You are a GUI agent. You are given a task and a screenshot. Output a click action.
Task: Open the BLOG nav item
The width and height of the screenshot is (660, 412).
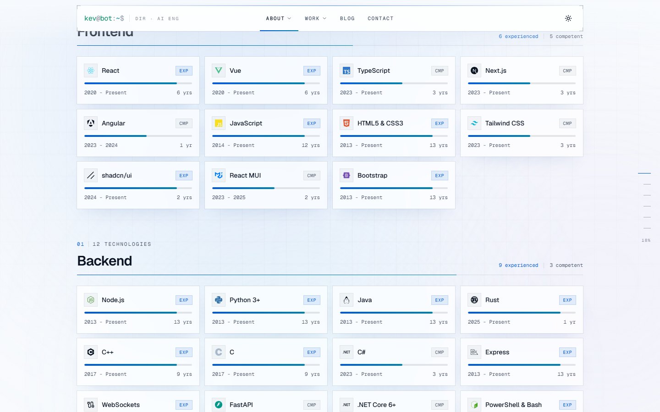coord(347,18)
